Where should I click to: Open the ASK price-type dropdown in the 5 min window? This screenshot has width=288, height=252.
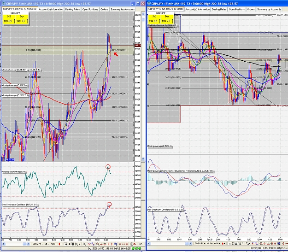click(53, 244)
